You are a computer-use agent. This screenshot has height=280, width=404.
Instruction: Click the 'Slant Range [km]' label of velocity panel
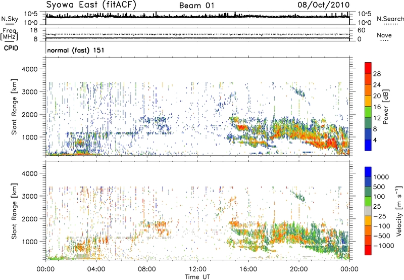(14, 211)
